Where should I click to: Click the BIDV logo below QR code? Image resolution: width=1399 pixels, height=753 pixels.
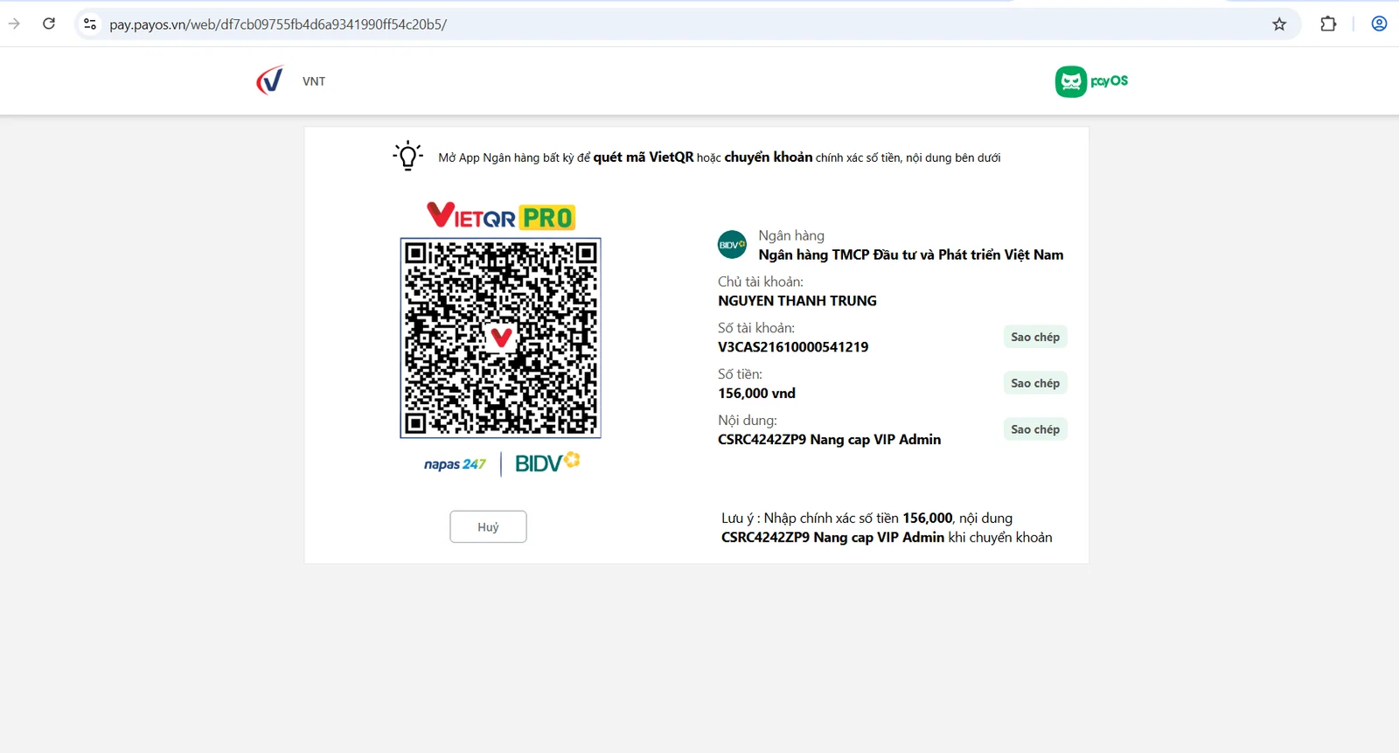coord(546,463)
